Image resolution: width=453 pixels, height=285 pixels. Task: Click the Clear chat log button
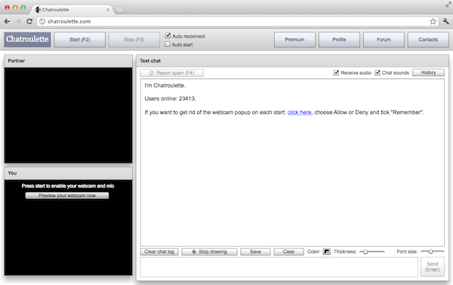(159, 252)
